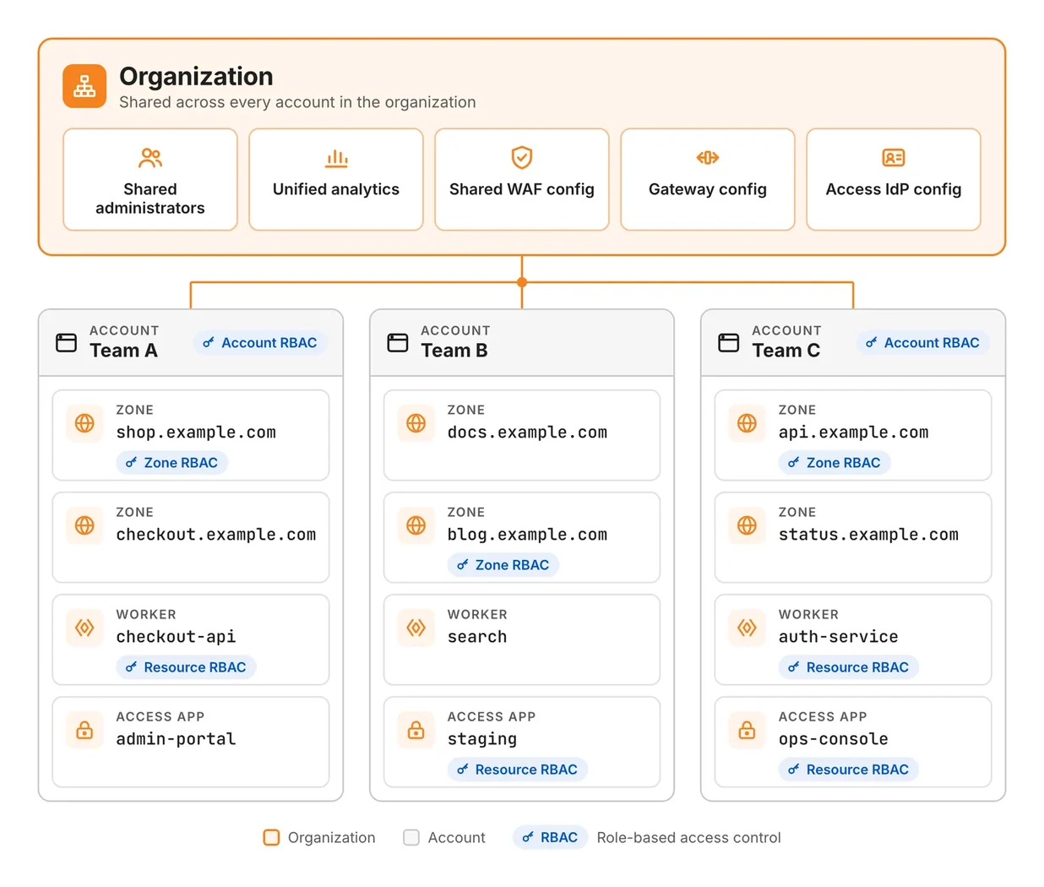Click the globe icon for docs.example.com

pyautogui.click(x=416, y=422)
